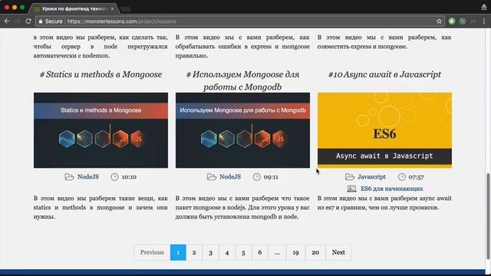
Task: Click the description about пакет mongoose в nodejs
Action: coord(242,208)
